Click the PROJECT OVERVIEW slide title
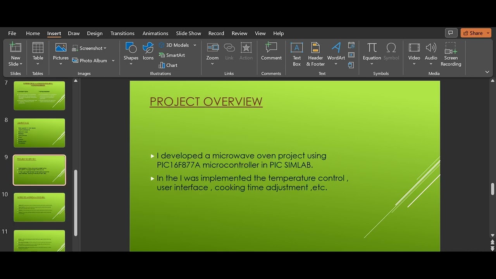 point(206,102)
